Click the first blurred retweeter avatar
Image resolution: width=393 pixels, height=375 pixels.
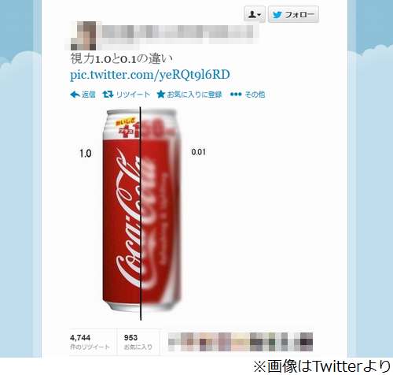coord(174,342)
